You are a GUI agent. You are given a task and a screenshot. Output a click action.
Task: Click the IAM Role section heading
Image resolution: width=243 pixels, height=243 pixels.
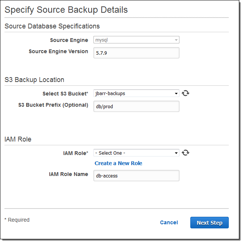(18, 139)
